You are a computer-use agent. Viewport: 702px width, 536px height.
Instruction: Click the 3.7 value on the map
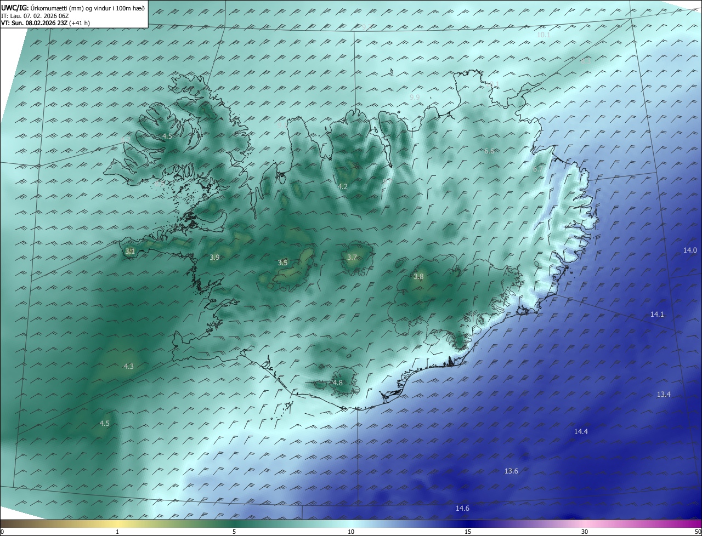[352, 258]
